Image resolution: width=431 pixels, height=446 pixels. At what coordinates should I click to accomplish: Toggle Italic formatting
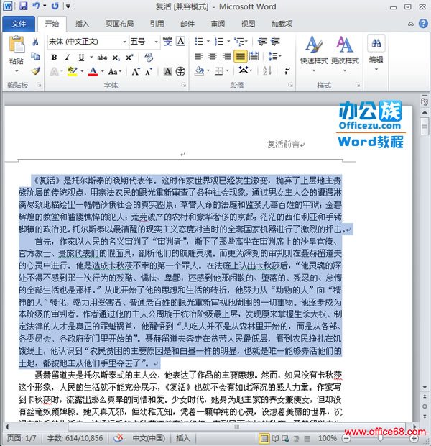click(x=68, y=58)
